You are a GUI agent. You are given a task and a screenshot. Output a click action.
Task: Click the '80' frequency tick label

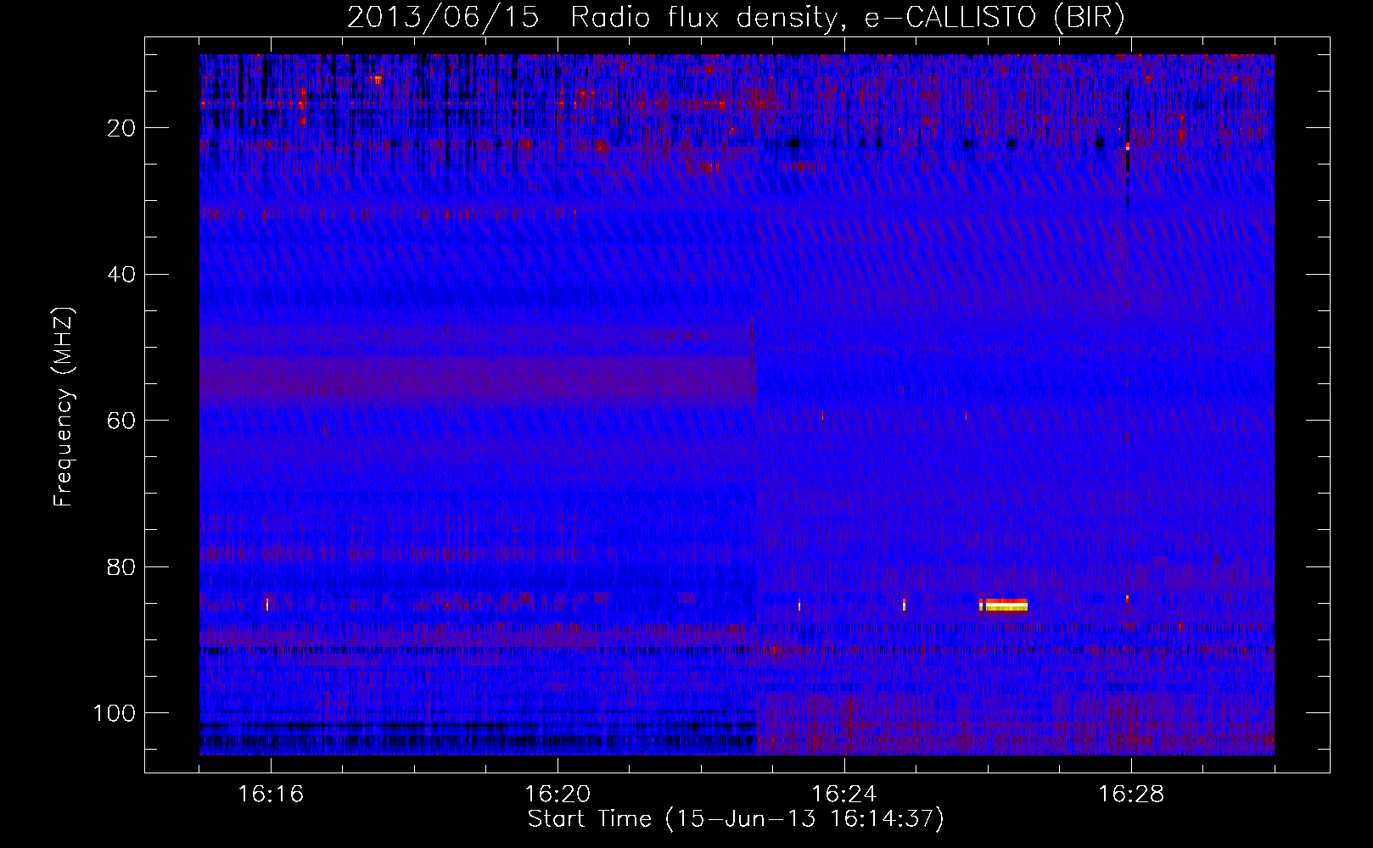point(122,567)
